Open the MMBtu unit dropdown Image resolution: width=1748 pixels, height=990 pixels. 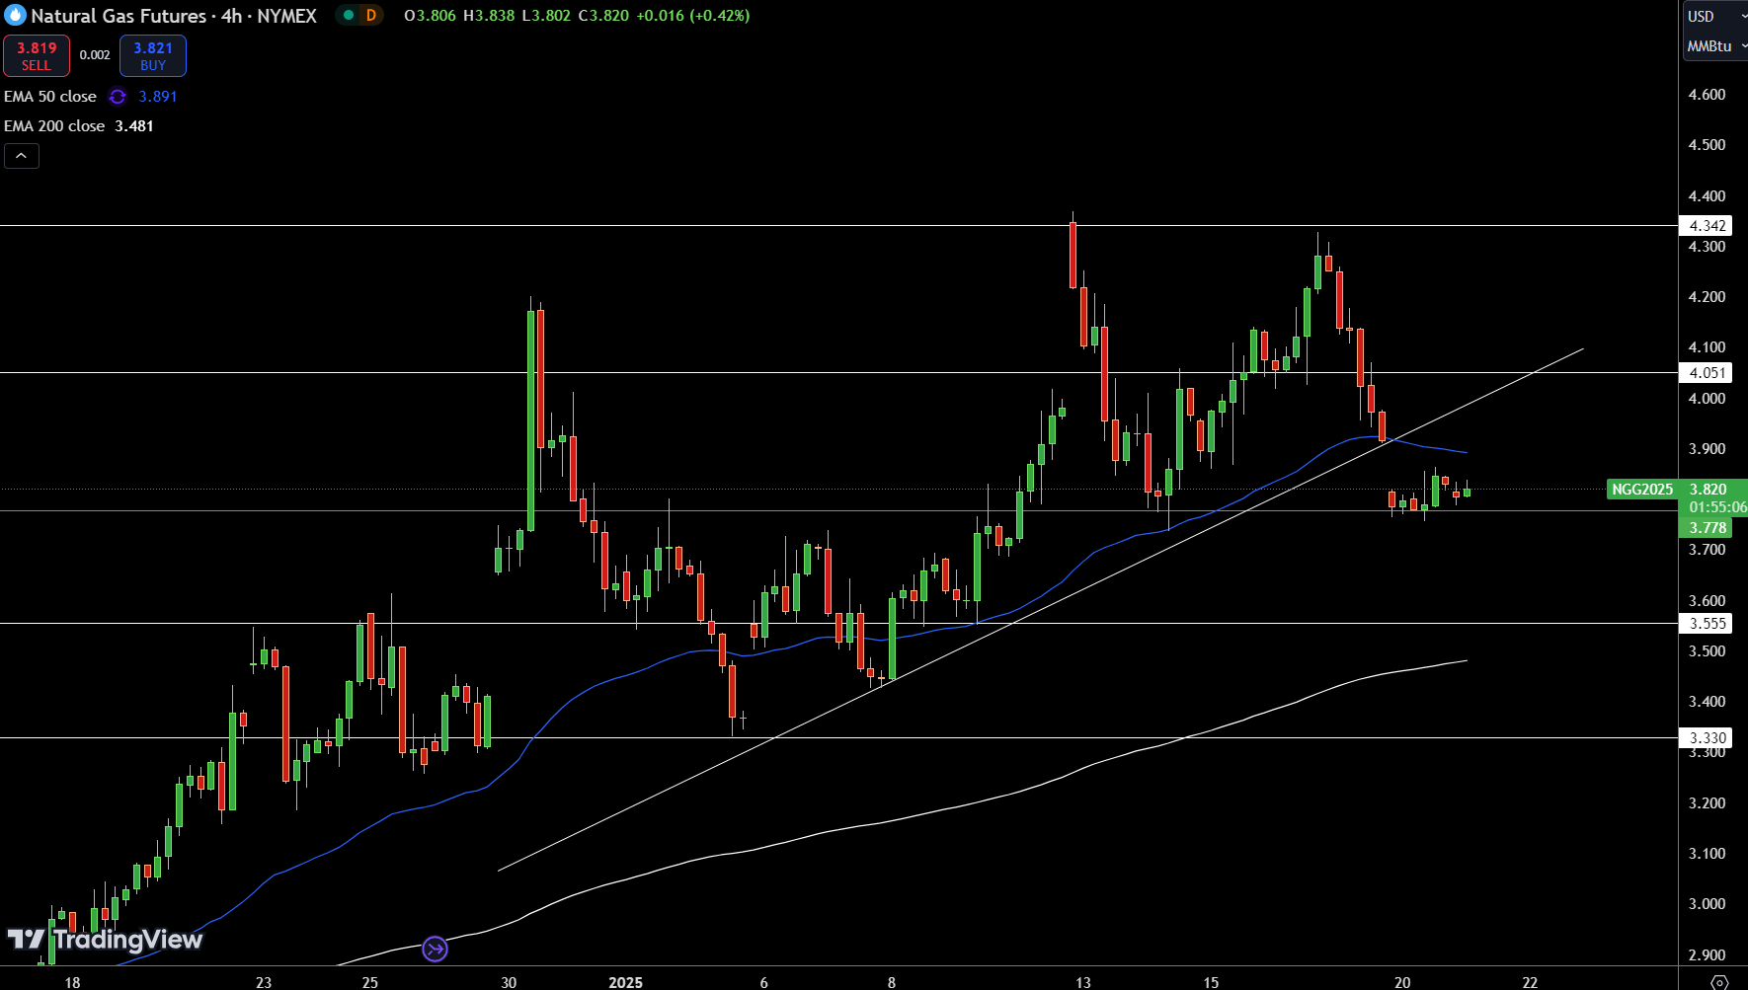click(1714, 46)
